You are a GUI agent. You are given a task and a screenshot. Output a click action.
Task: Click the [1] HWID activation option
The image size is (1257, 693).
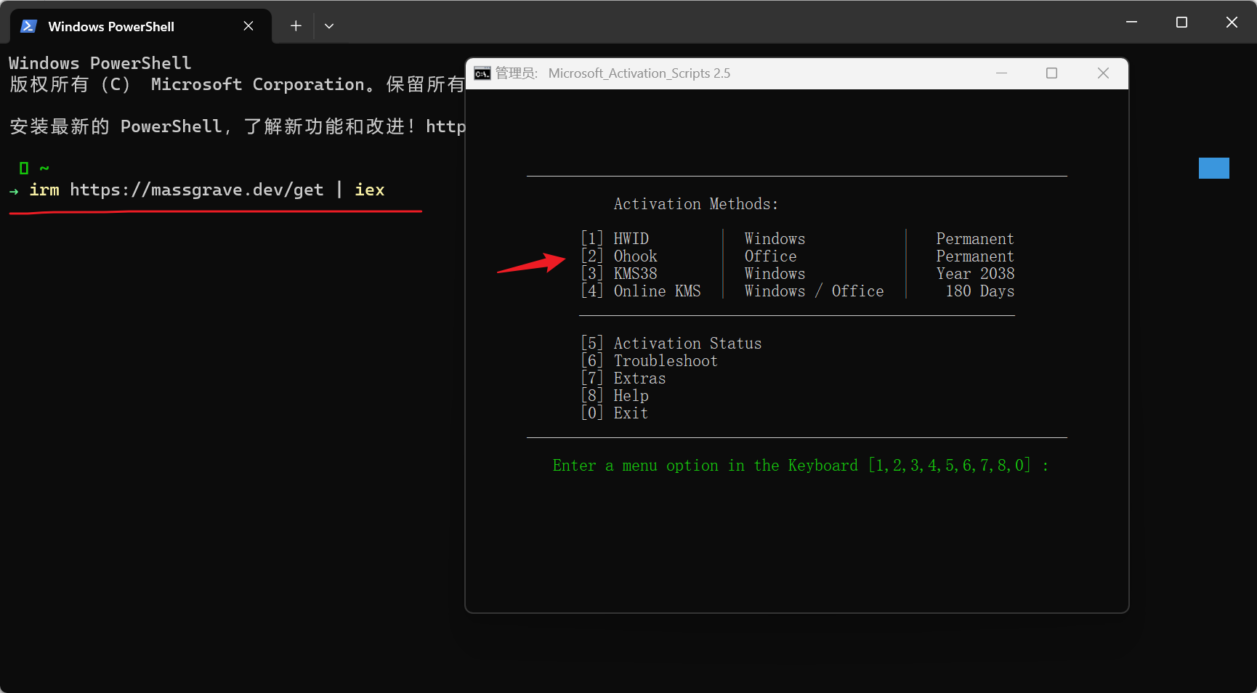[x=631, y=239]
